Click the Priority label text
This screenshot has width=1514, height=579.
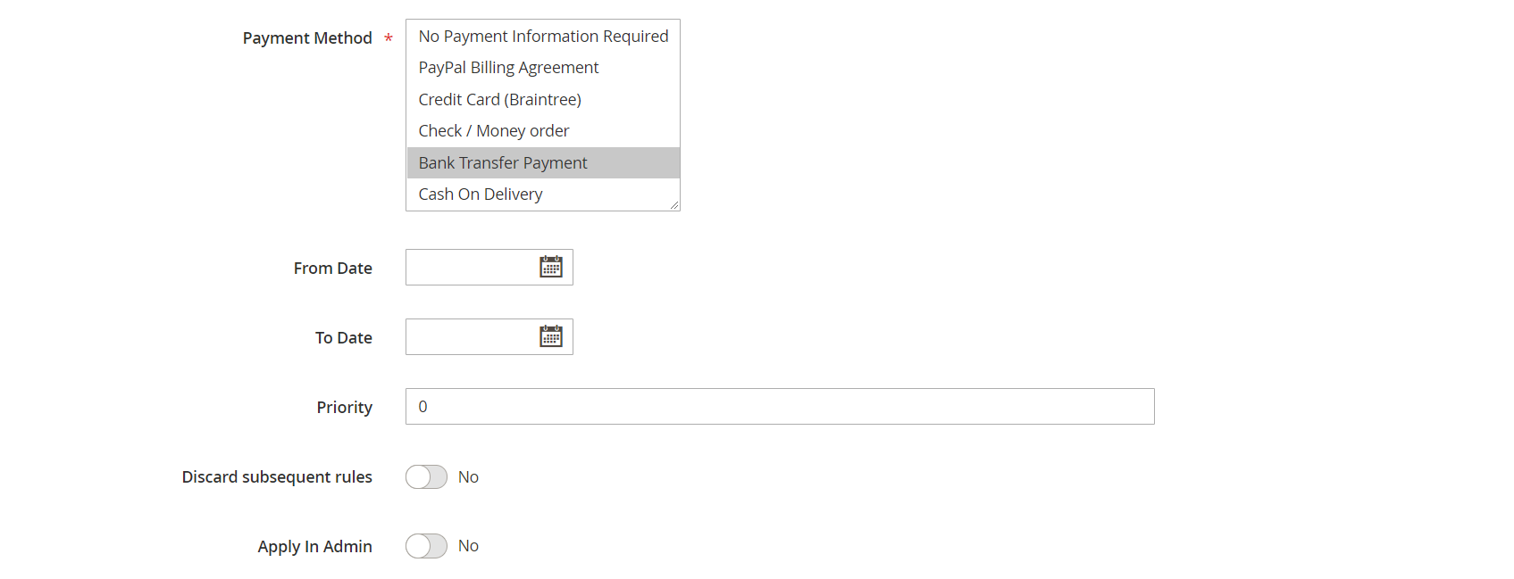coord(344,408)
